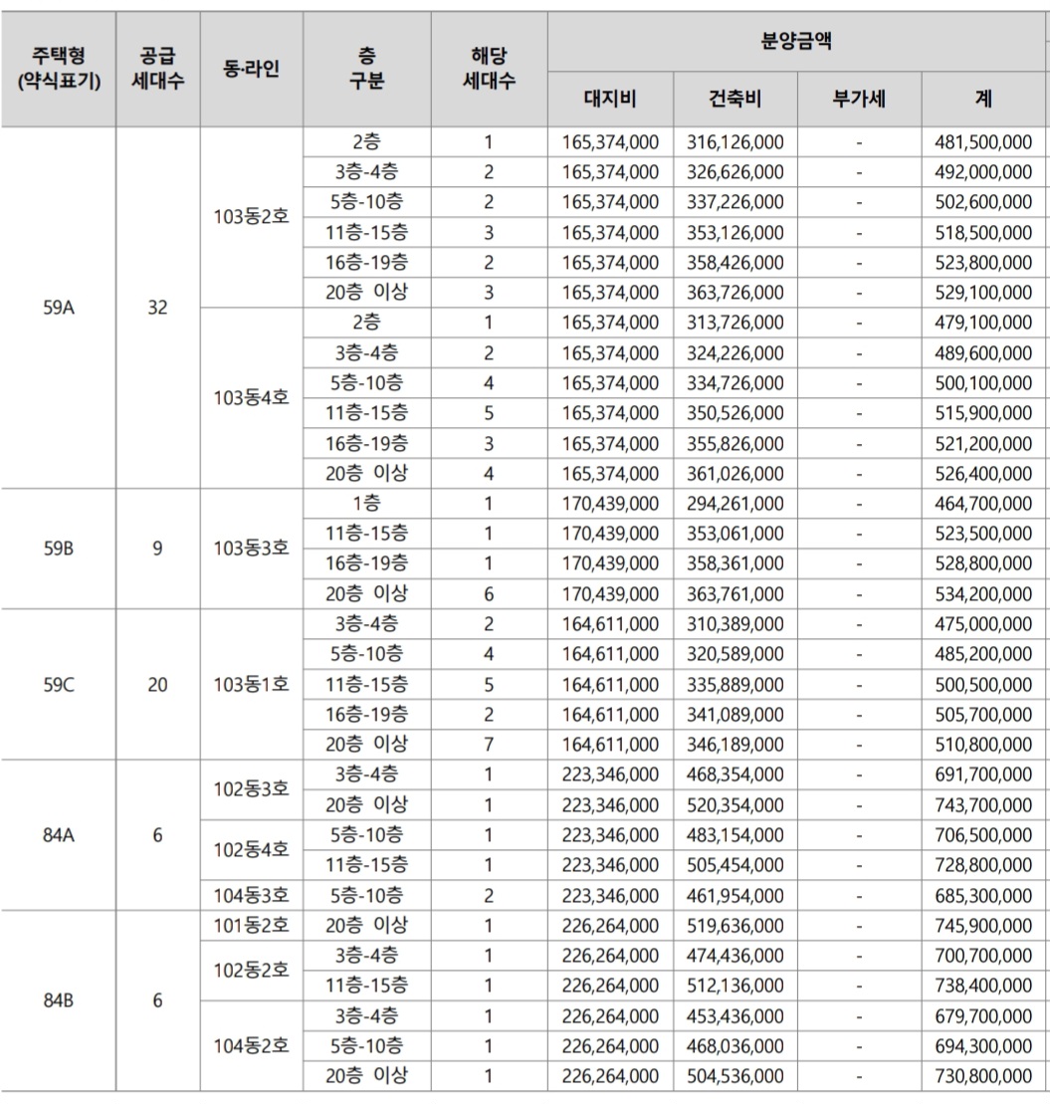Click total price 685,300,000
This screenshot has width=1050, height=1104.
pyautogui.click(x=984, y=896)
